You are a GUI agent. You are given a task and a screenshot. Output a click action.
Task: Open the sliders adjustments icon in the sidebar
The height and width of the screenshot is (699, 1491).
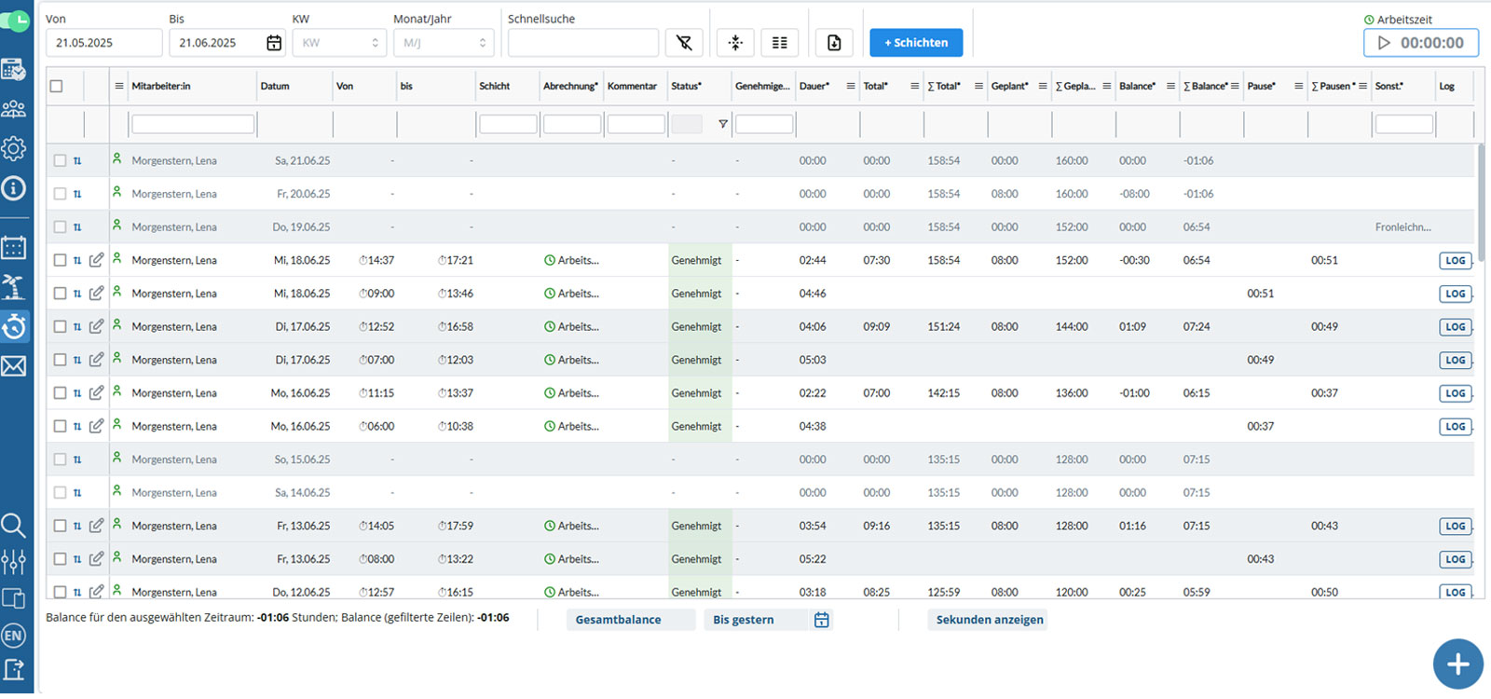point(14,562)
